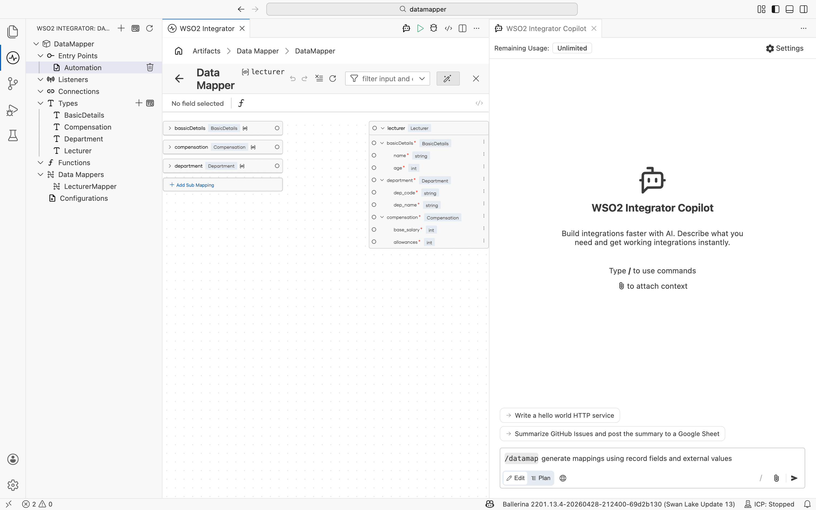The width and height of the screenshot is (816, 510).
Task: Open the Data Mapper breadcrumb
Action: (x=258, y=51)
